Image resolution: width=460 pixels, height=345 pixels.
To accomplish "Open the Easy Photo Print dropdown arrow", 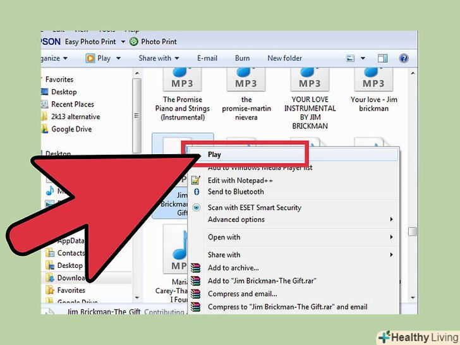I will coord(123,42).
